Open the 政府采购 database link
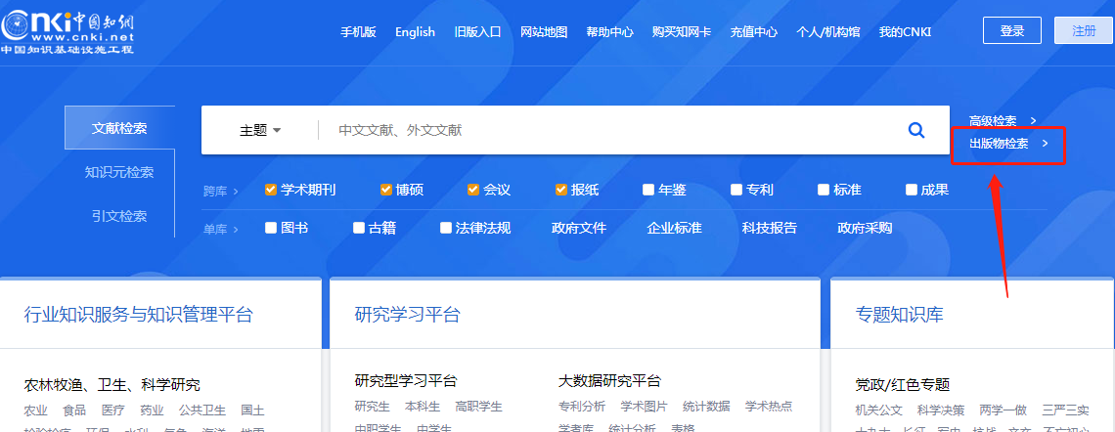 (x=865, y=228)
